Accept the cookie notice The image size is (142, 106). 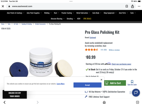[87, 85]
